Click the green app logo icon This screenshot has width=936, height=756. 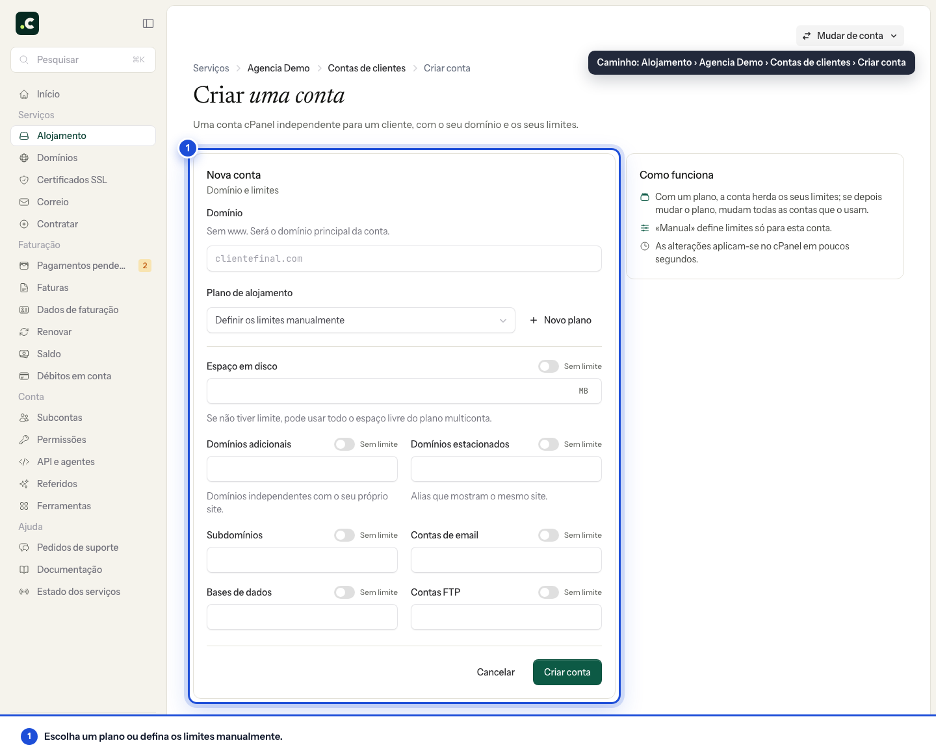(x=27, y=23)
